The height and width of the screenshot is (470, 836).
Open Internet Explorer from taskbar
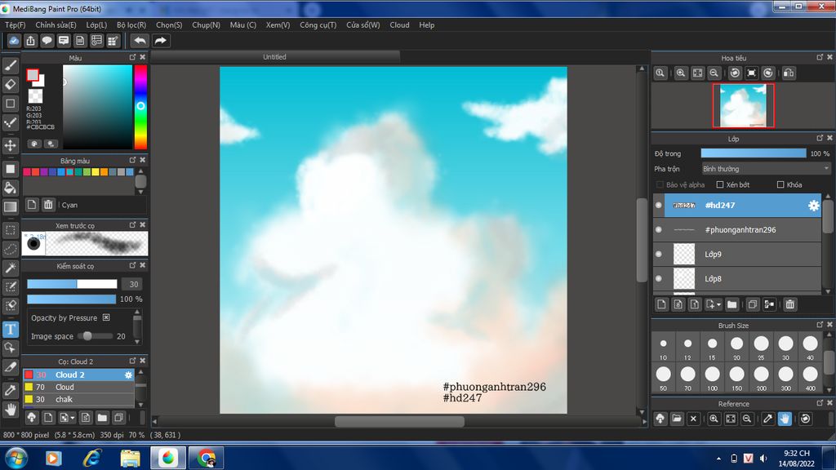click(x=91, y=459)
